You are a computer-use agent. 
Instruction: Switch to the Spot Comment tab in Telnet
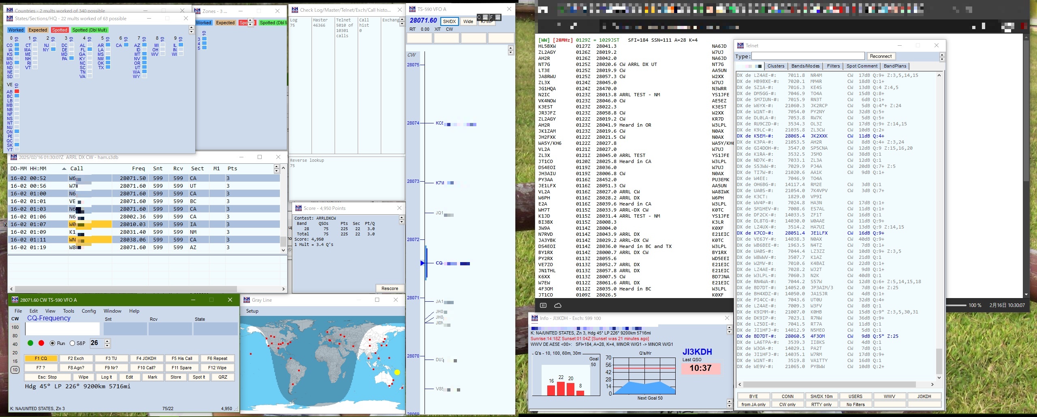click(x=862, y=66)
